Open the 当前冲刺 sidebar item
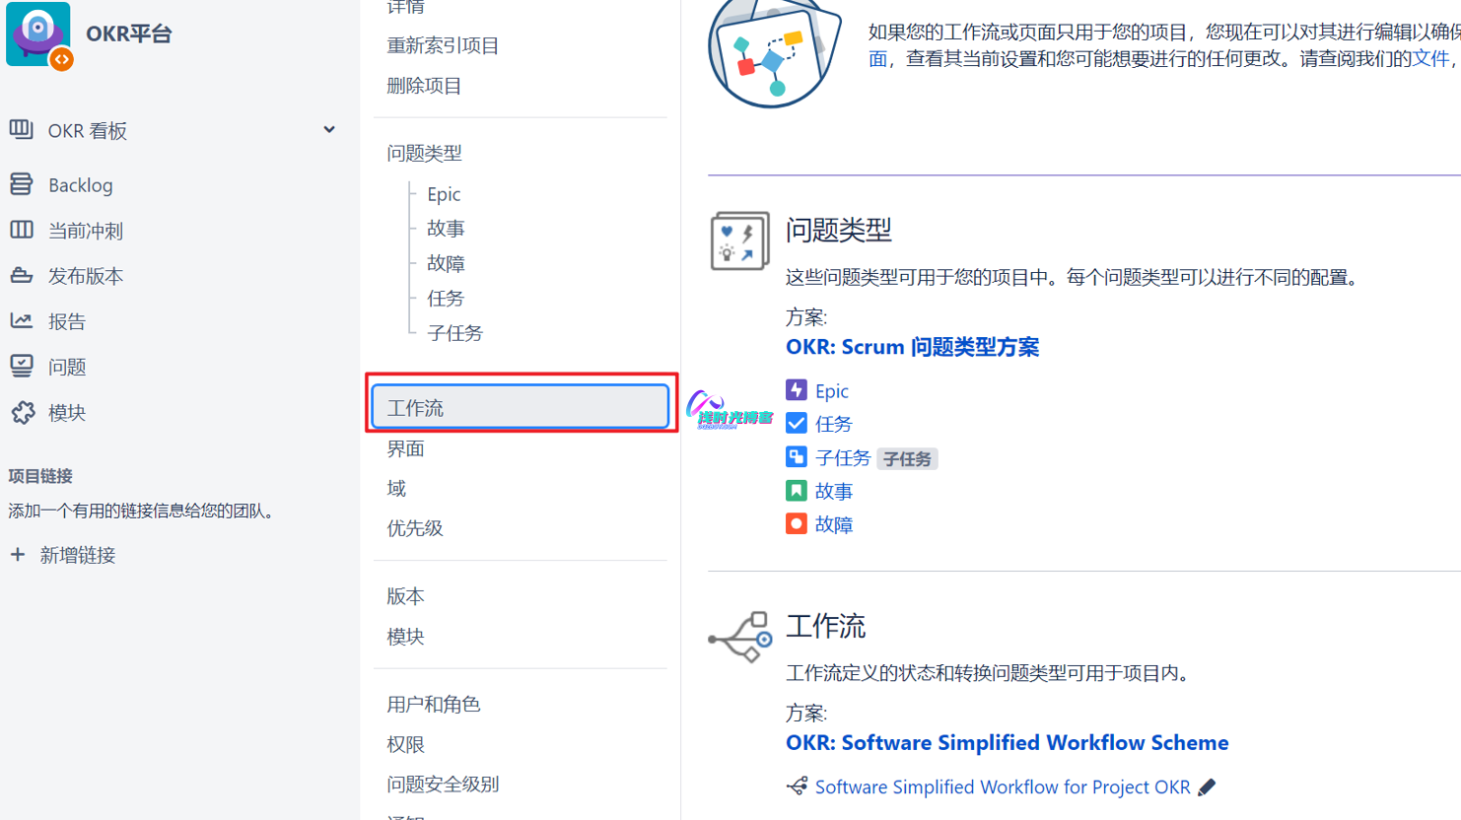This screenshot has width=1461, height=820. (86, 231)
